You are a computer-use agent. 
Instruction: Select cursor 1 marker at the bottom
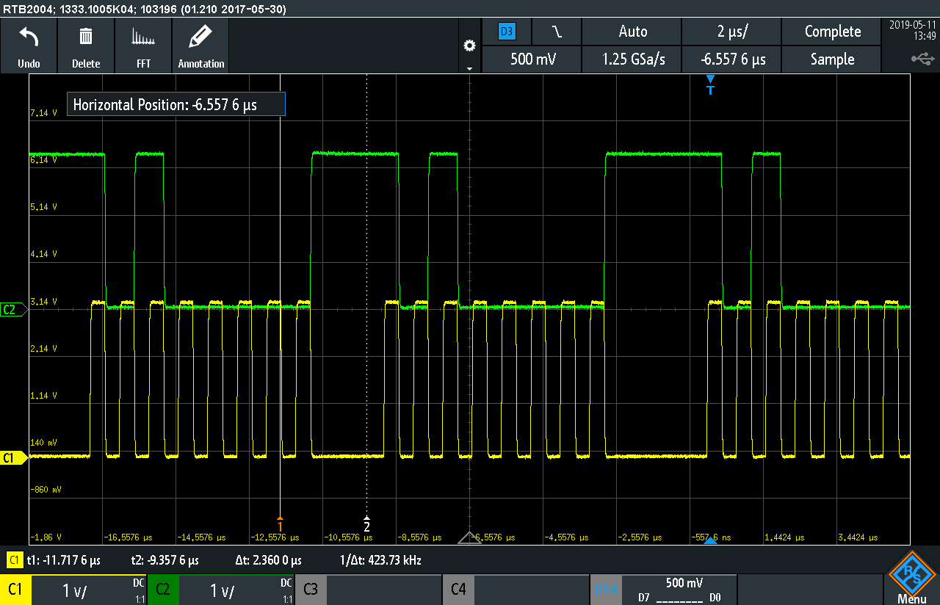pyautogui.click(x=280, y=524)
